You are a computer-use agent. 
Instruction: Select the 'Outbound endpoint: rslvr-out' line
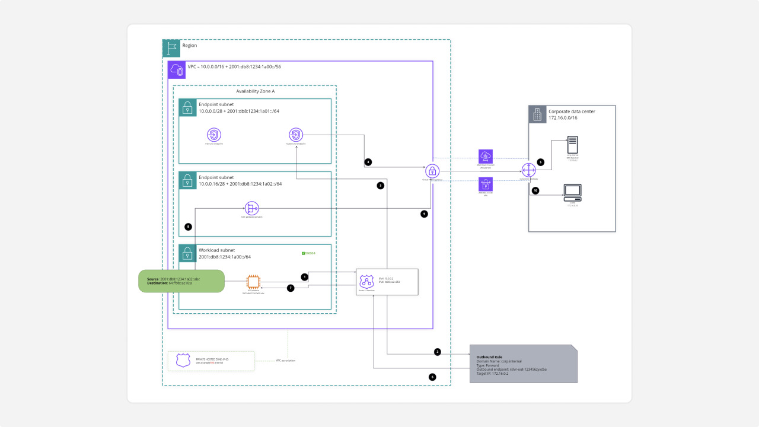coord(511,369)
